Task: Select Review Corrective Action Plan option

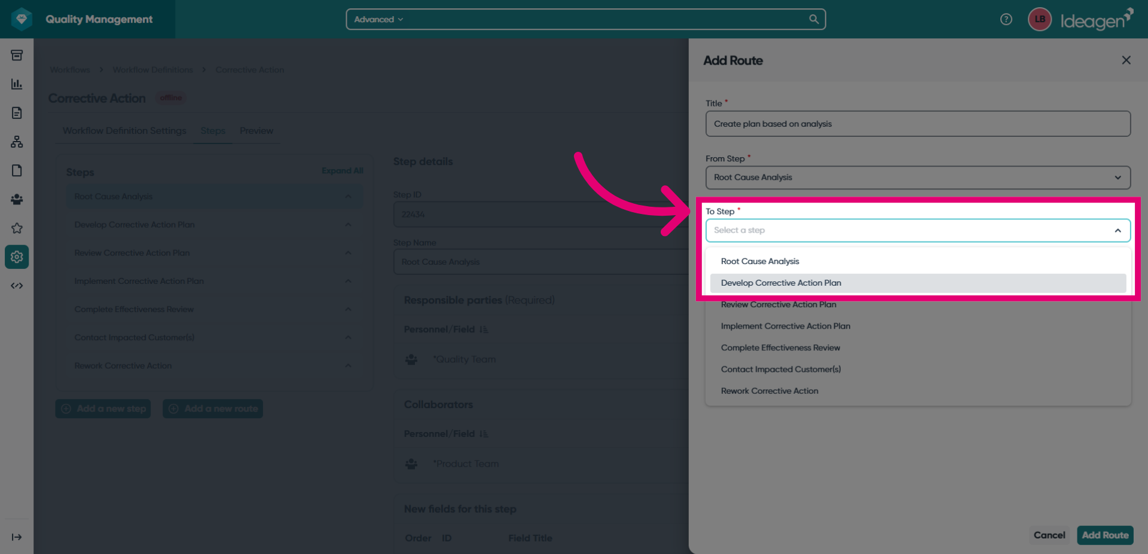Action: pyautogui.click(x=918, y=304)
